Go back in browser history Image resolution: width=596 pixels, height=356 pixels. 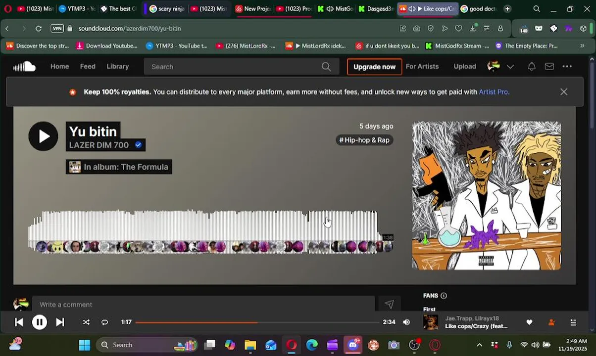(7, 29)
